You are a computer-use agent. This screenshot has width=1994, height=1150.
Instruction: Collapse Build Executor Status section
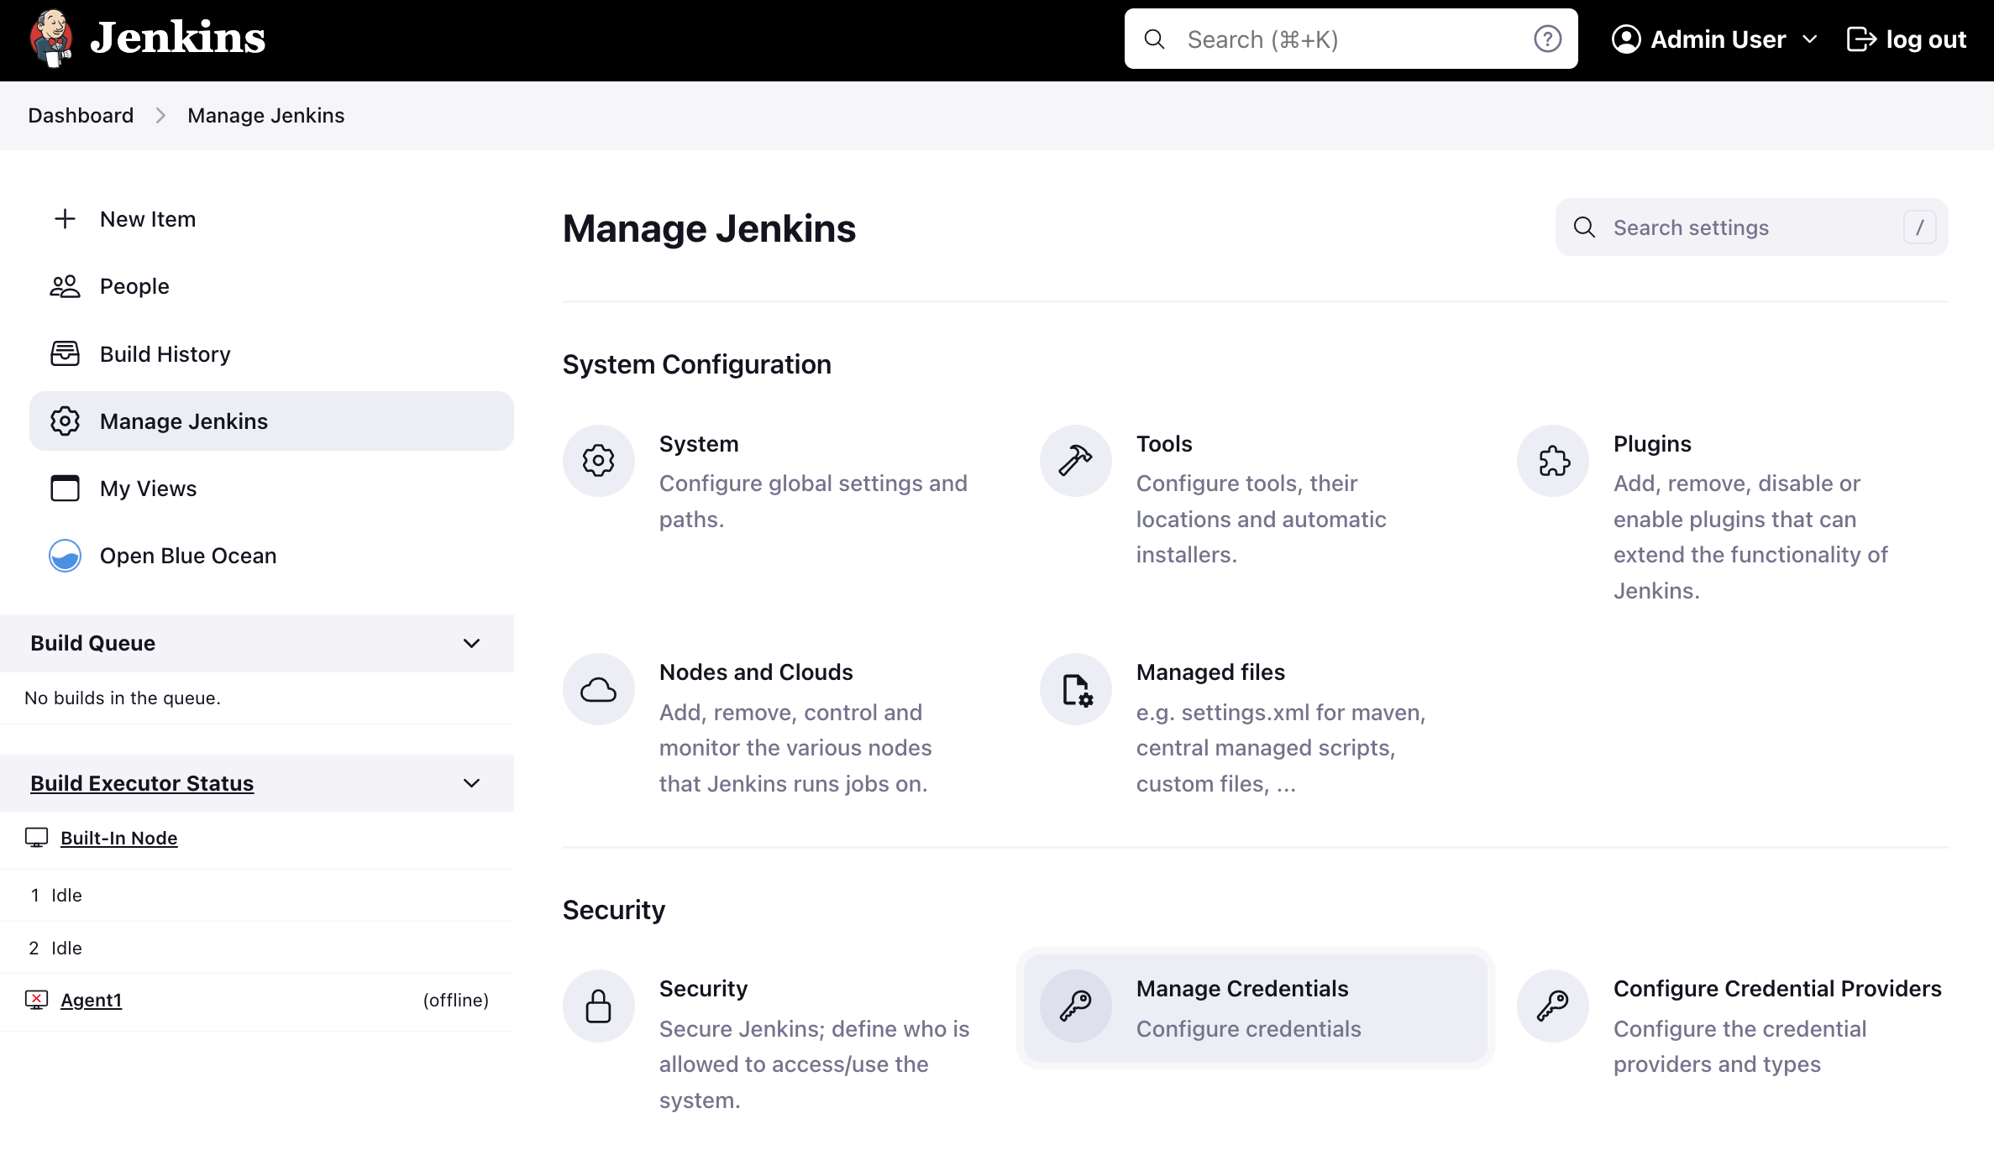[x=472, y=782]
